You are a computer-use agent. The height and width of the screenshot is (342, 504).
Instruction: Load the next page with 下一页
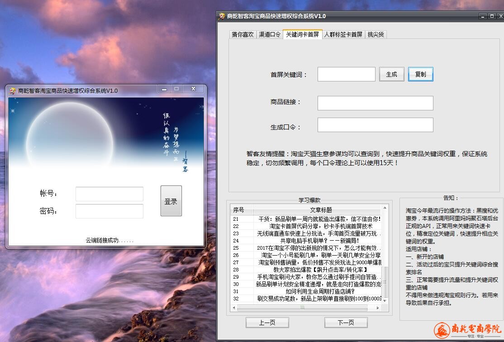(x=346, y=323)
